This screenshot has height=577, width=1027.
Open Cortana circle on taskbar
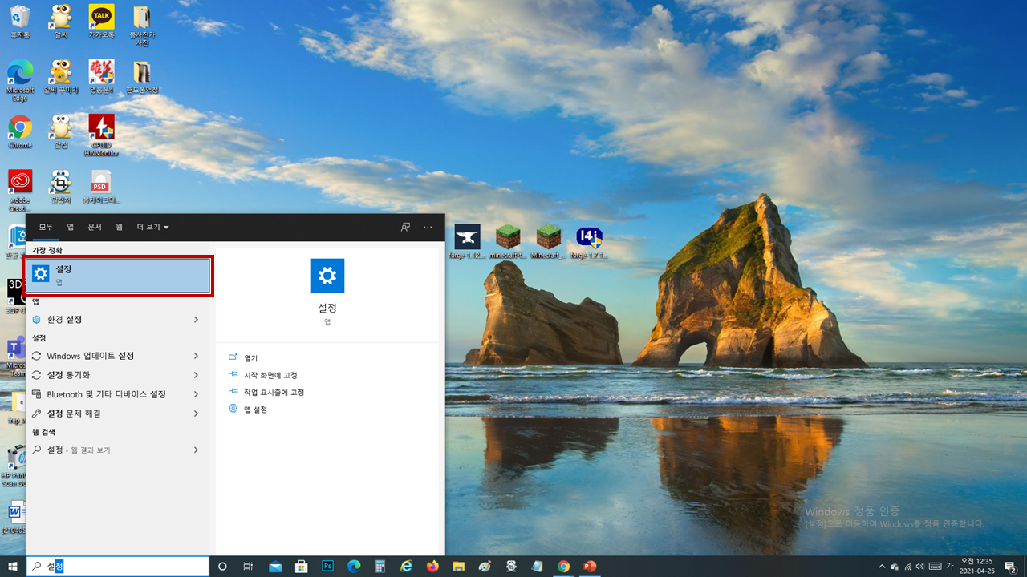(x=223, y=567)
